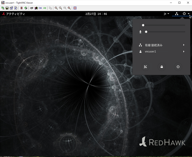Click the red hawk logo in top bar
The image size is (192, 157).
tap(4, 14)
